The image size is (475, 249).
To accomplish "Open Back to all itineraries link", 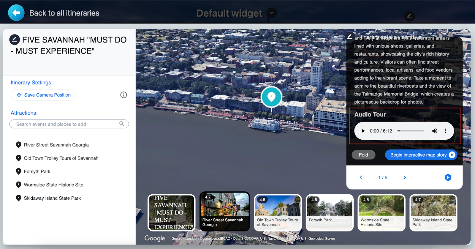I will [x=64, y=13].
